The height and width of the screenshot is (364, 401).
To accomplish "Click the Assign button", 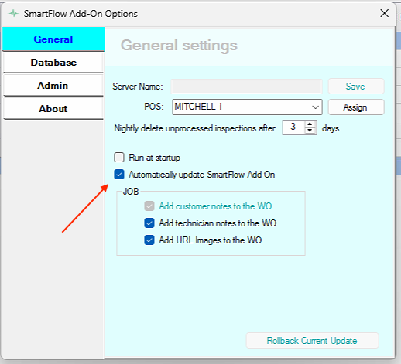I will [356, 107].
